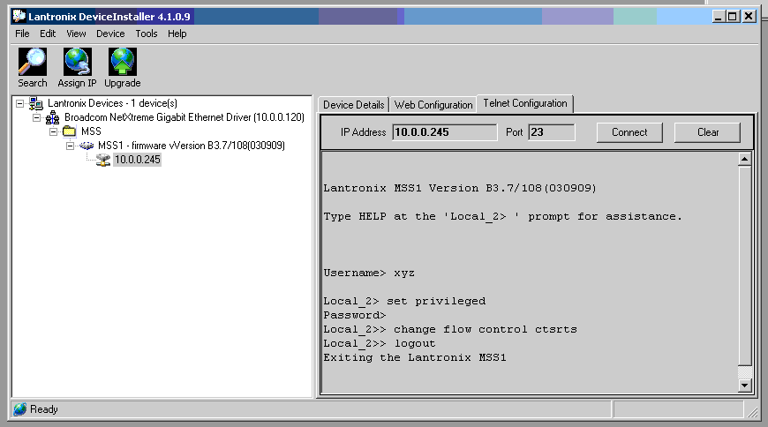Click the 'Assign IP' toolbar label
The image size is (768, 427).
point(77,83)
